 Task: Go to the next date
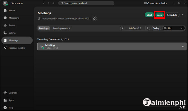(x=147, y=28)
